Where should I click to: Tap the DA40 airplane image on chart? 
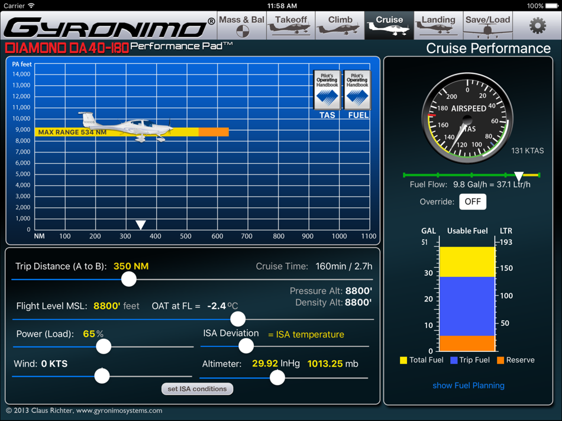[125, 127]
